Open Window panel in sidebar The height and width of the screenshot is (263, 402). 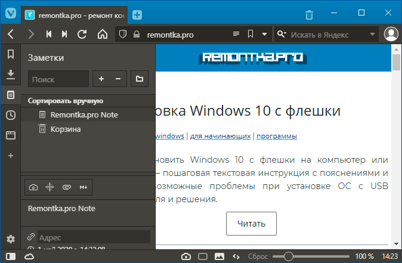pos(11,135)
